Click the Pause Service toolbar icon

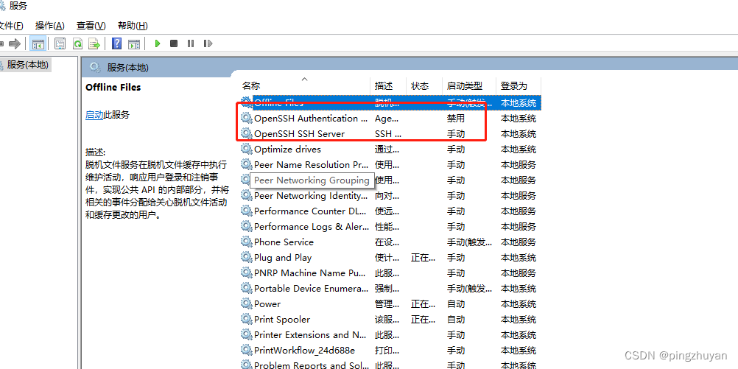(191, 43)
